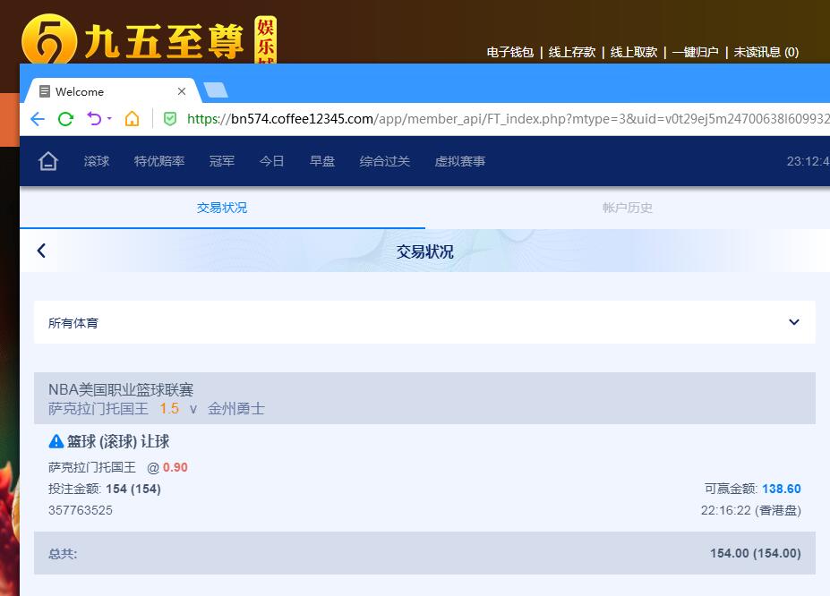Screen dimensions: 830x596
Task: Click the blue warning triangle icon
Action: coord(56,441)
